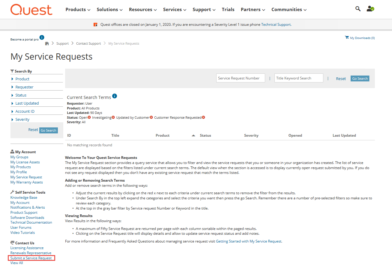Open the User Forums link

21,228
